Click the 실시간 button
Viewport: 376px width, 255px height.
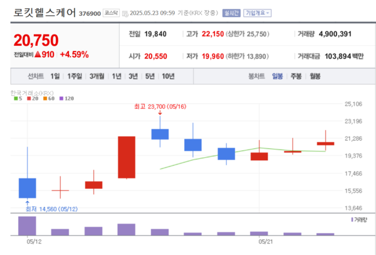(231, 13)
